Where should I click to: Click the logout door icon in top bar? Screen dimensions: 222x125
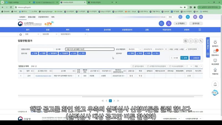click(180, 17)
